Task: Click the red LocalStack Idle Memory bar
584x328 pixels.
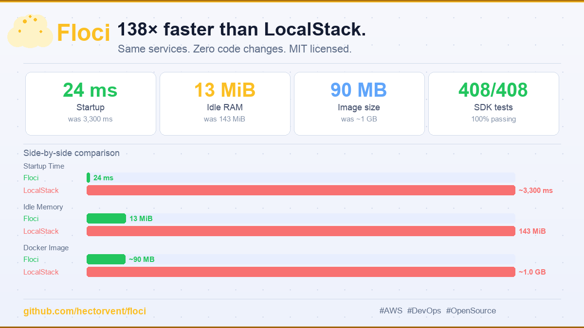Action: pyautogui.click(x=301, y=231)
